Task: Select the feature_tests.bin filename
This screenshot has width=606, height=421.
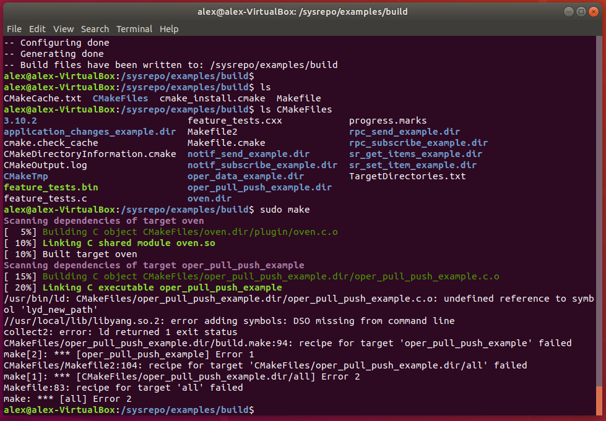Action: coord(50,187)
